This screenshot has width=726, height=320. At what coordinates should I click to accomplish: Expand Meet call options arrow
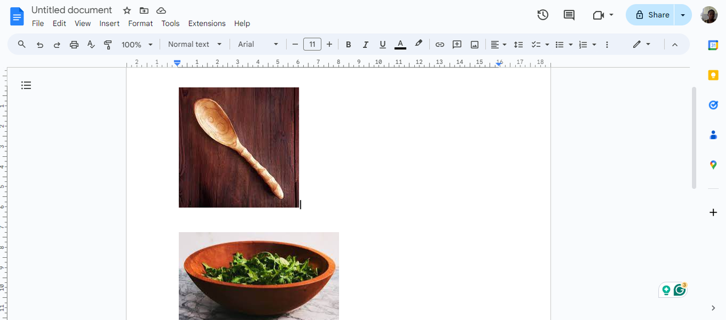[611, 15]
